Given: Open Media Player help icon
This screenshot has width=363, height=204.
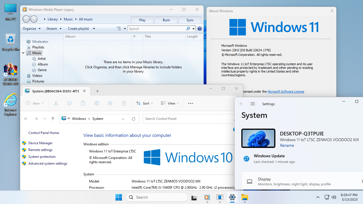Looking at the screenshot, I should point(200,29).
